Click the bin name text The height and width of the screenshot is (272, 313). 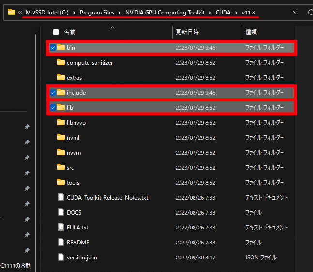coord(71,48)
